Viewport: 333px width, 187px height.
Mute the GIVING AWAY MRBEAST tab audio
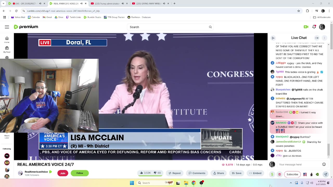(x=164, y=4)
